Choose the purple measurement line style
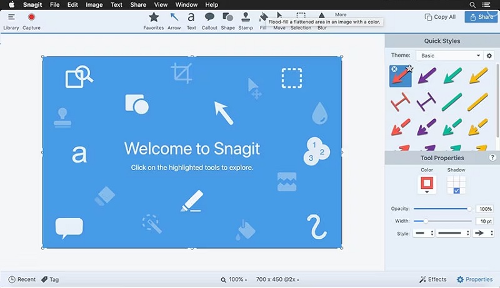Viewport: 500px width, 288px height. pyautogui.click(x=426, y=102)
